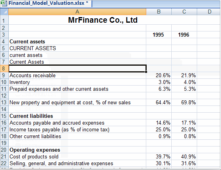Viewport: 221px width, 170px height.
Task: Click the empty active cell A8
Action: (78, 68)
